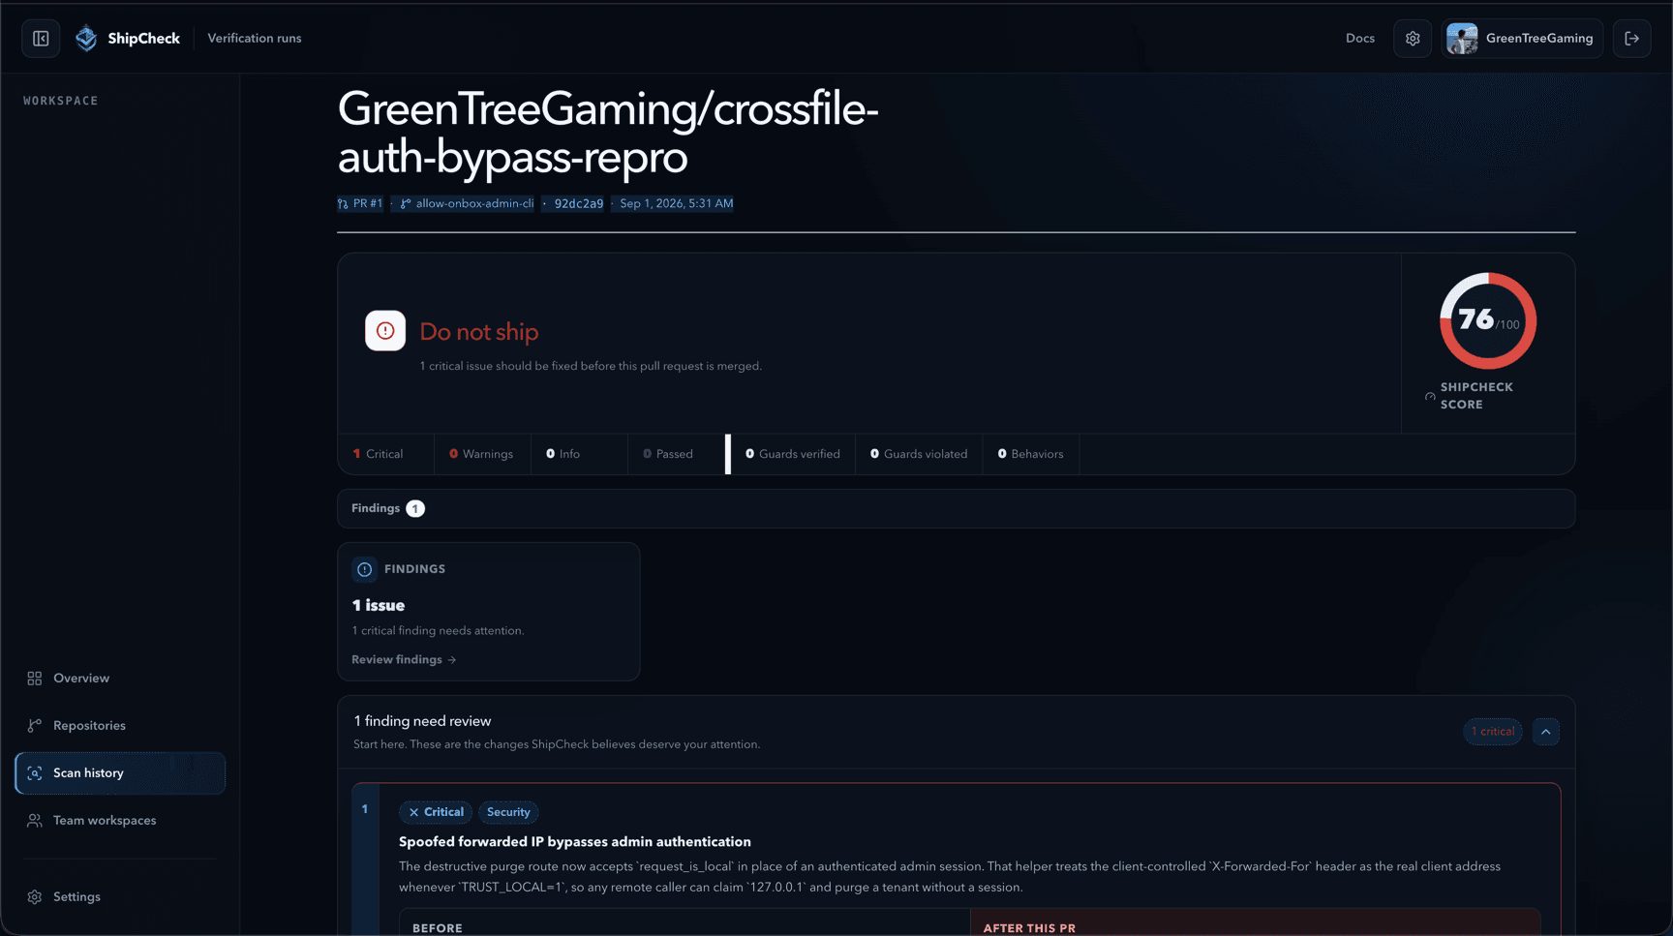Open the spoofed forwarded IP finding title

(x=575, y=842)
